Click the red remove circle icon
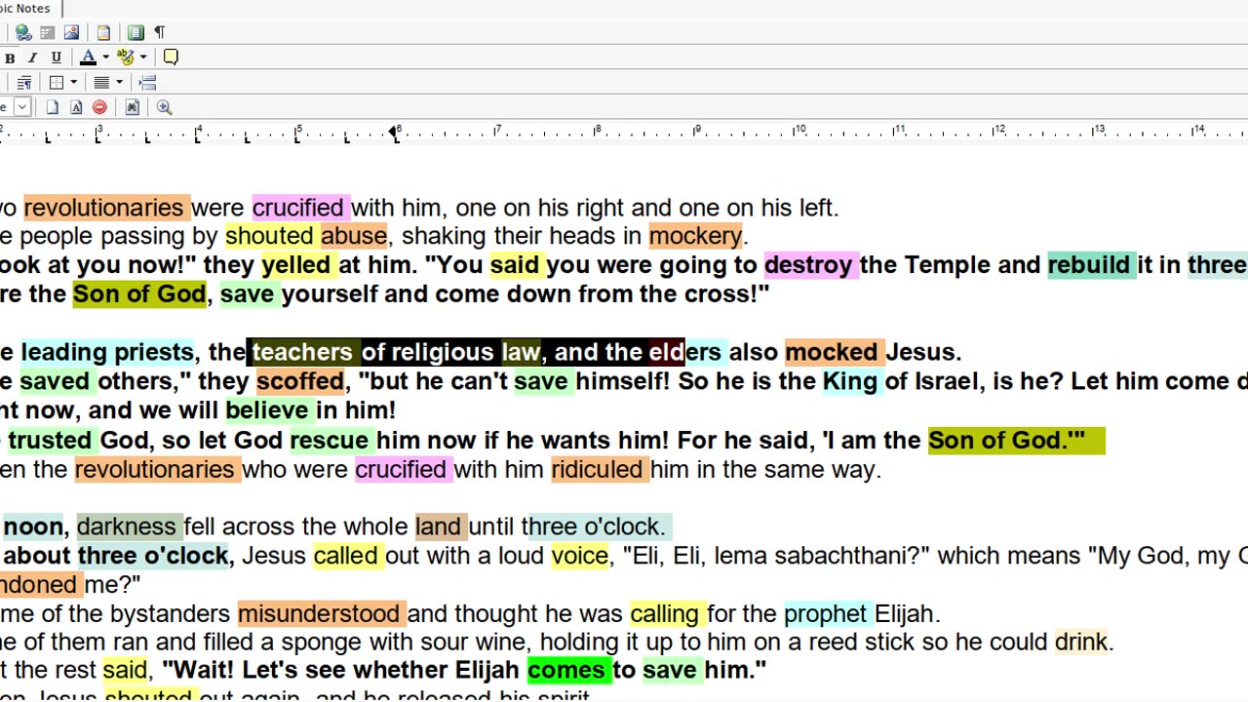1248x702 pixels. point(99,107)
